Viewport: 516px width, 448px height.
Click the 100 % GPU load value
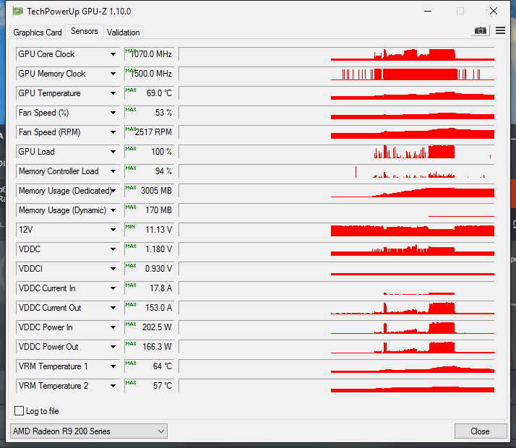pyautogui.click(x=149, y=152)
